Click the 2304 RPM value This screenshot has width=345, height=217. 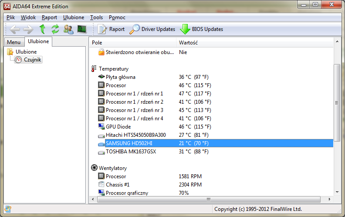[190, 185]
